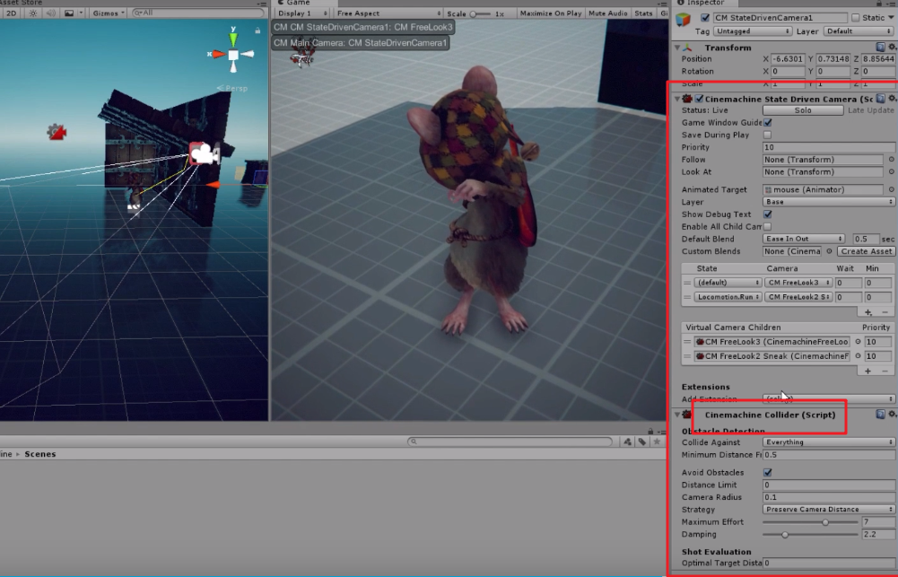This screenshot has height=577, width=898.
Task: Collapse Cinemachine State Driven Camera component
Action: coord(677,99)
